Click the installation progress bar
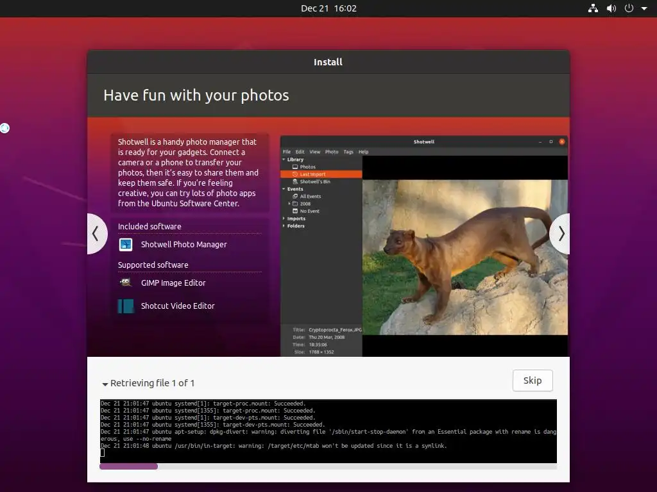The height and width of the screenshot is (492, 657). tap(328, 466)
